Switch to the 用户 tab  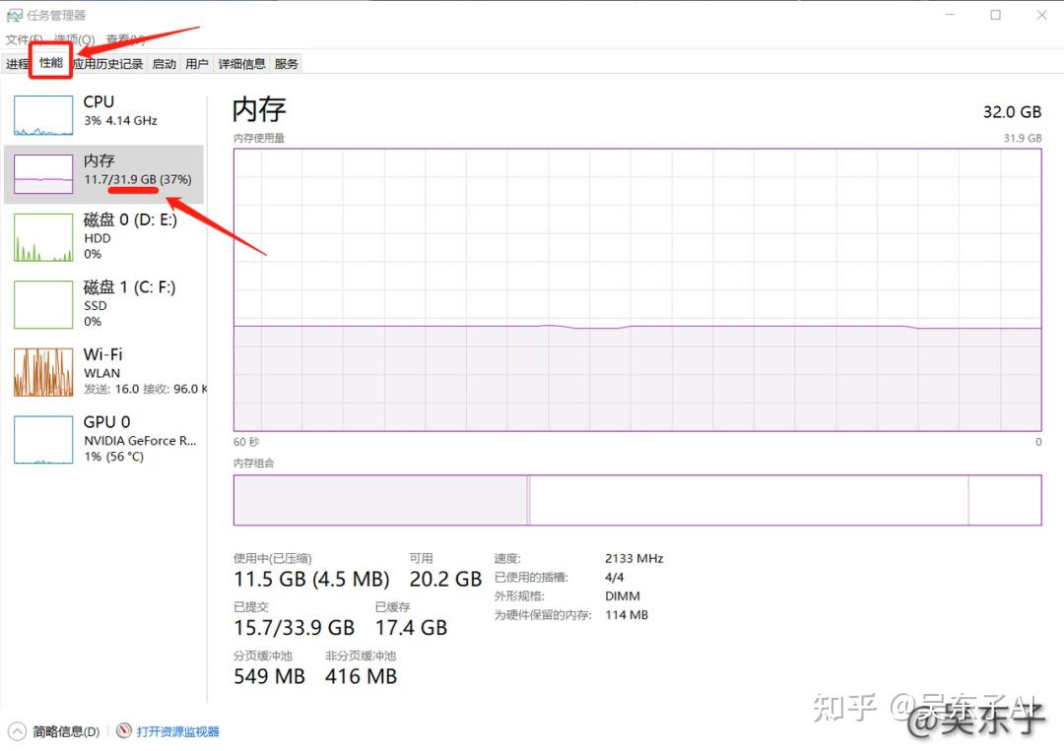coord(197,64)
